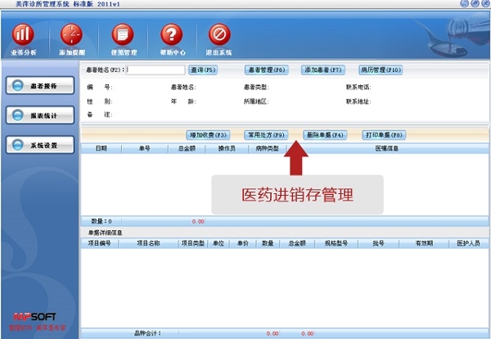Sort by the 日期 column header

coord(101,148)
